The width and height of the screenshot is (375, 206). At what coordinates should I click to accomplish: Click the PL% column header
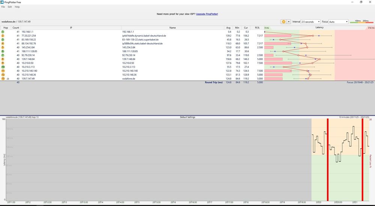257,28
